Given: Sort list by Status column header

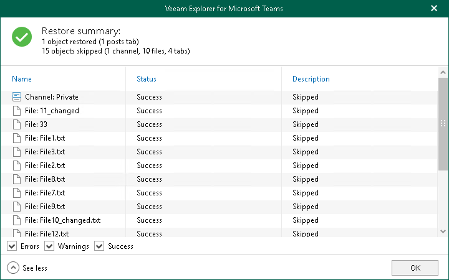Looking at the screenshot, I should coord(147,79).
